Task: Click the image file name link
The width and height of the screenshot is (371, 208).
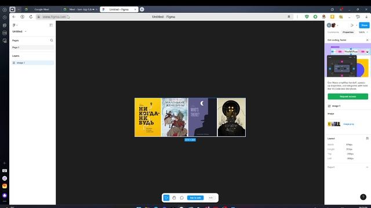Action: coord(348,124)
